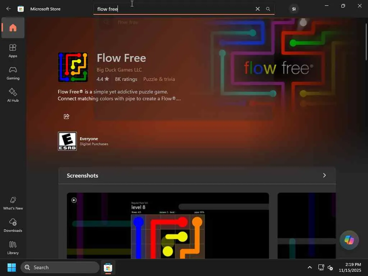Image resolution: width=368 pixels, height=276 pixels.
Task: Open the network status tray icon
Action: coord(321,267)
